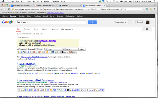Open the Wi-Fi status icon in the menu bar
Viewport: 158px width, 98px height.
click(x=114, y=1)
